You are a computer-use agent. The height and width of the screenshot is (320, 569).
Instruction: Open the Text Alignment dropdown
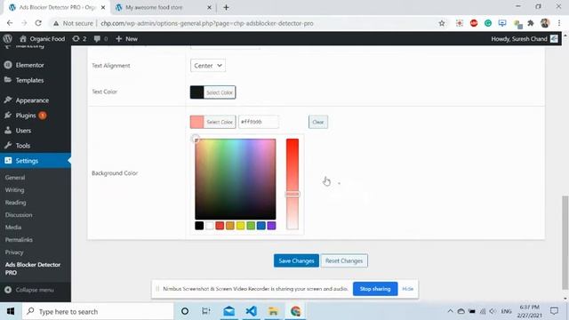pos(207,66)
